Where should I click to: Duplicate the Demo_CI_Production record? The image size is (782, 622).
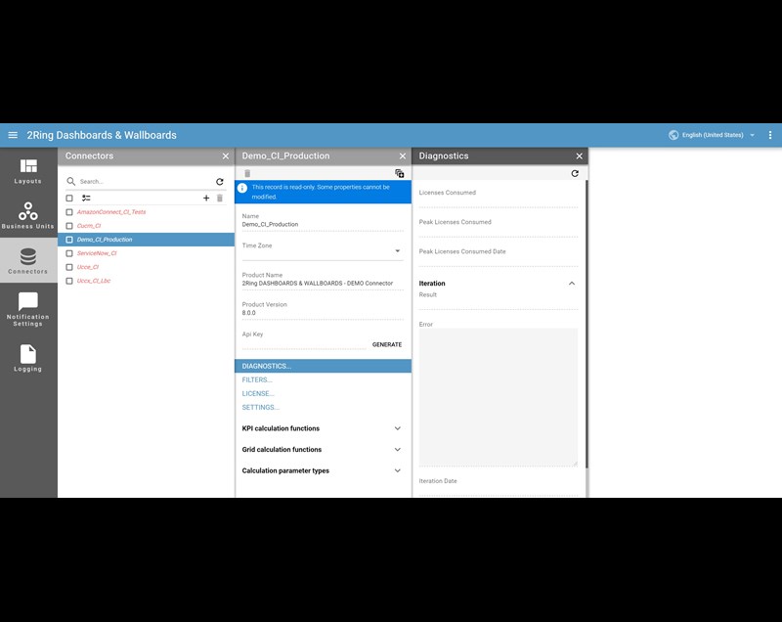pyautogui.click(x=400, y=172)
